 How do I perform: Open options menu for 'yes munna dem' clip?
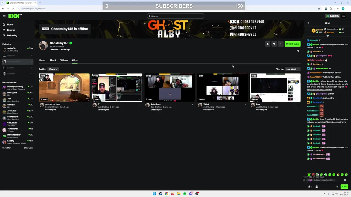[87, 104]
